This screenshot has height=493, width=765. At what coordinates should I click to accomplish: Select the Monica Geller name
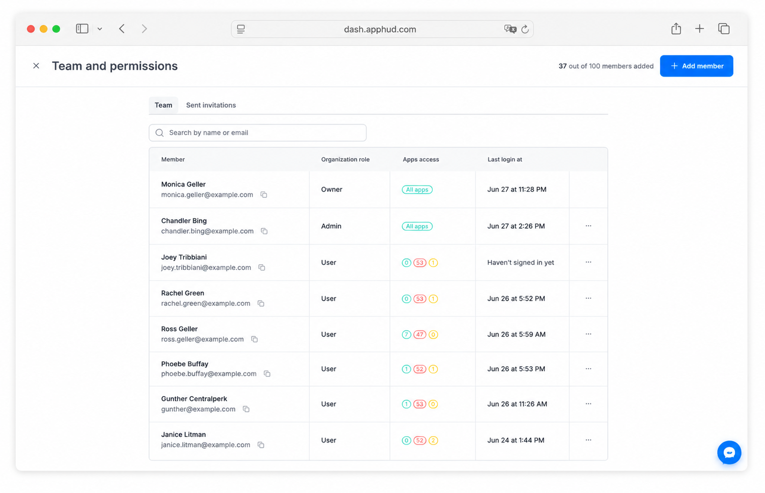point(183,185)
